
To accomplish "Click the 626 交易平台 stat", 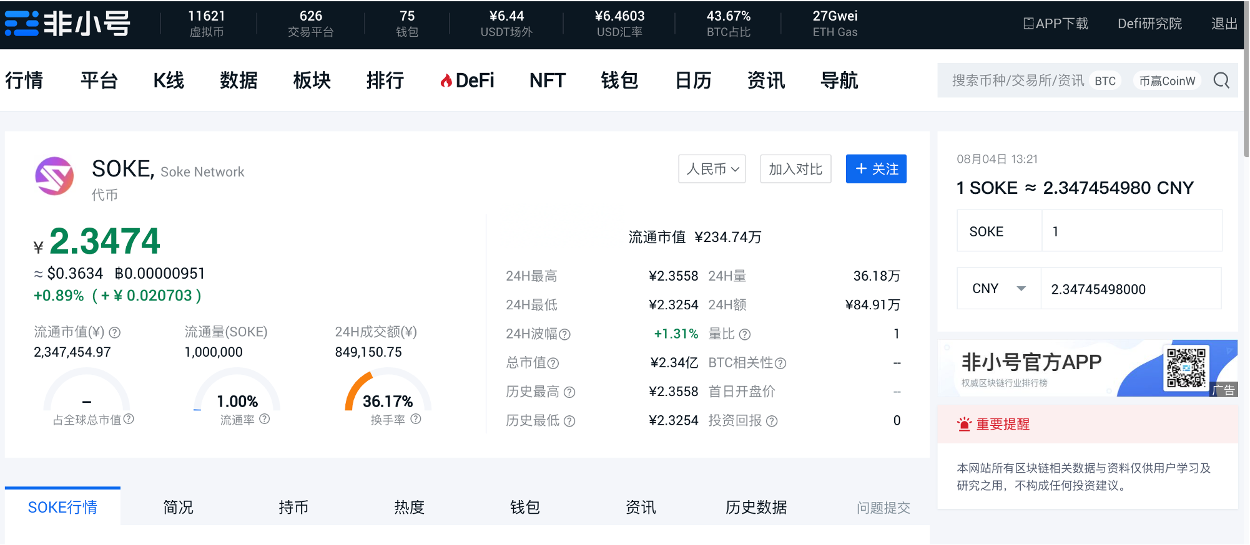I will [310, 24].
